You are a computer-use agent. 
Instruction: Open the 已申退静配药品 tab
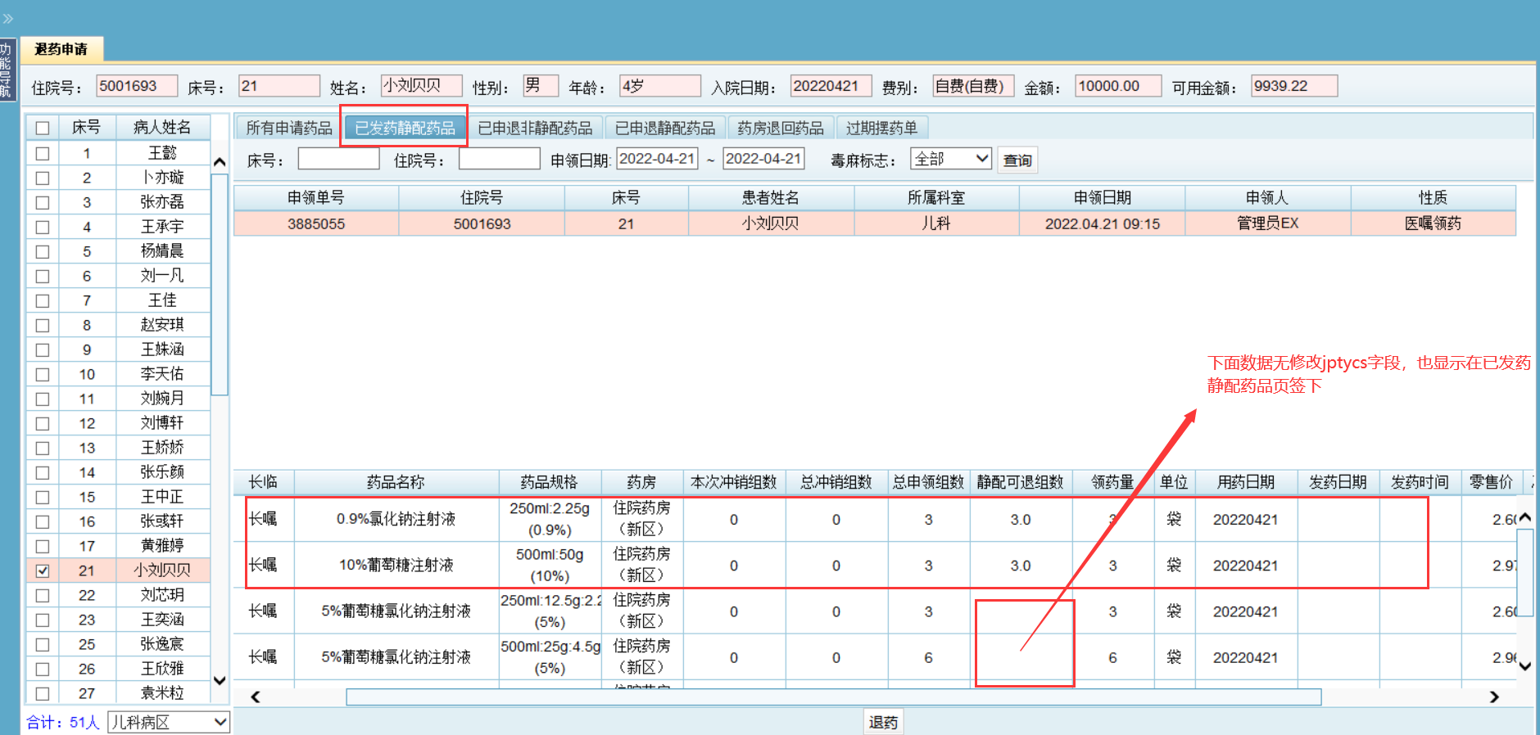click(x=665, y=128)
